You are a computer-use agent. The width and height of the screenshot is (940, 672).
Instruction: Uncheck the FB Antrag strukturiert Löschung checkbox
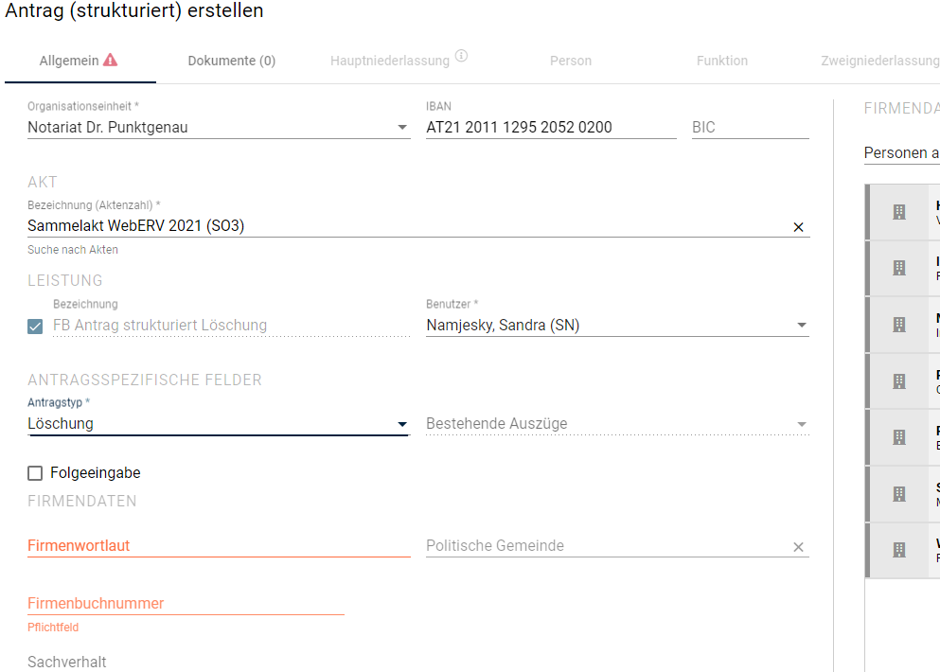click(x=35, y=327)
